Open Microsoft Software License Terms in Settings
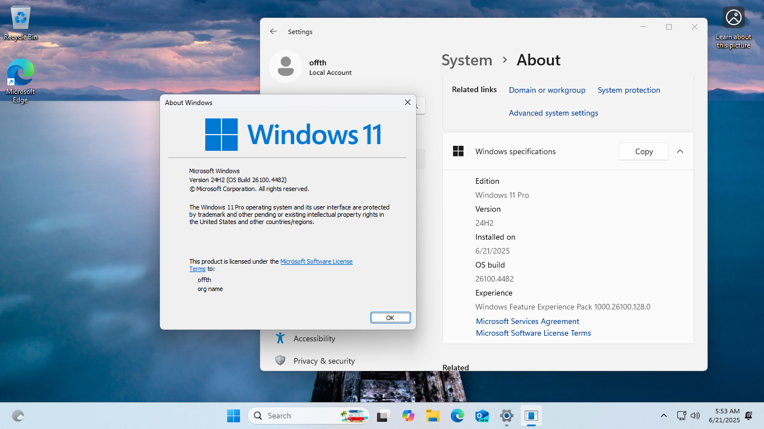The image size is (764, 429). tap(533, 333)
